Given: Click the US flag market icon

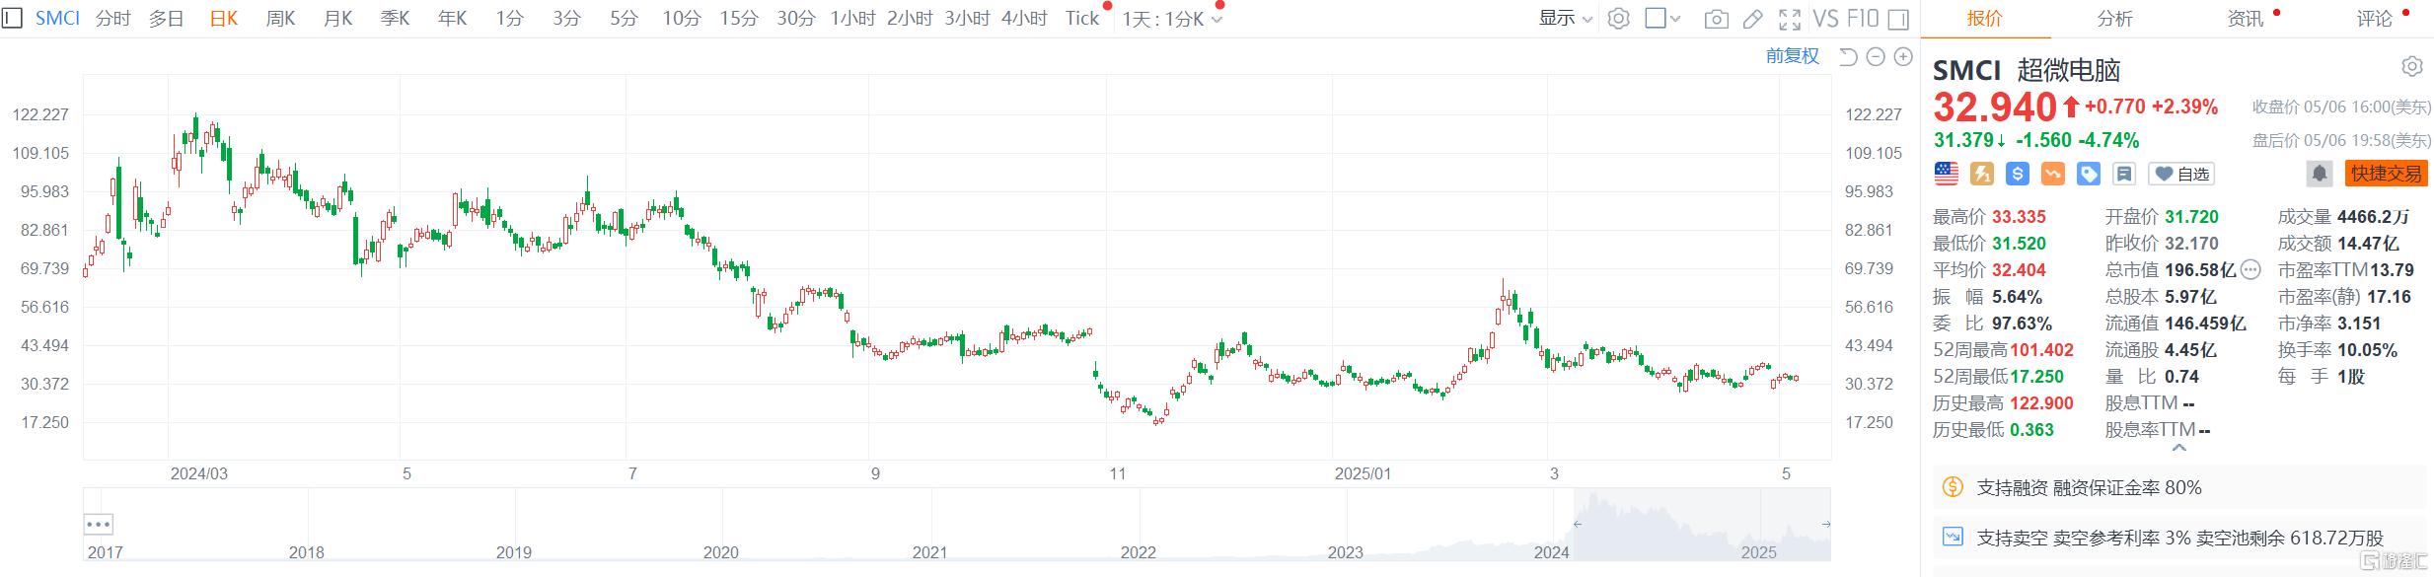Looking at the screenshot, I should tap(1946, 174).
